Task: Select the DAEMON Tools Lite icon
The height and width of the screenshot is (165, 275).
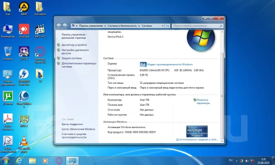Action: coord(24,77)
